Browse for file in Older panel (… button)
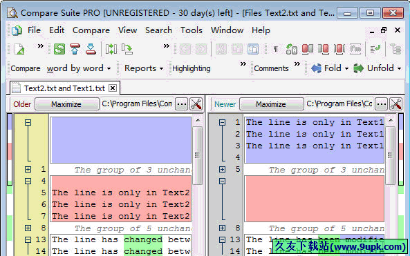This screenshot has width=410, height=256. pyautogui.click(x=181, y=104)
